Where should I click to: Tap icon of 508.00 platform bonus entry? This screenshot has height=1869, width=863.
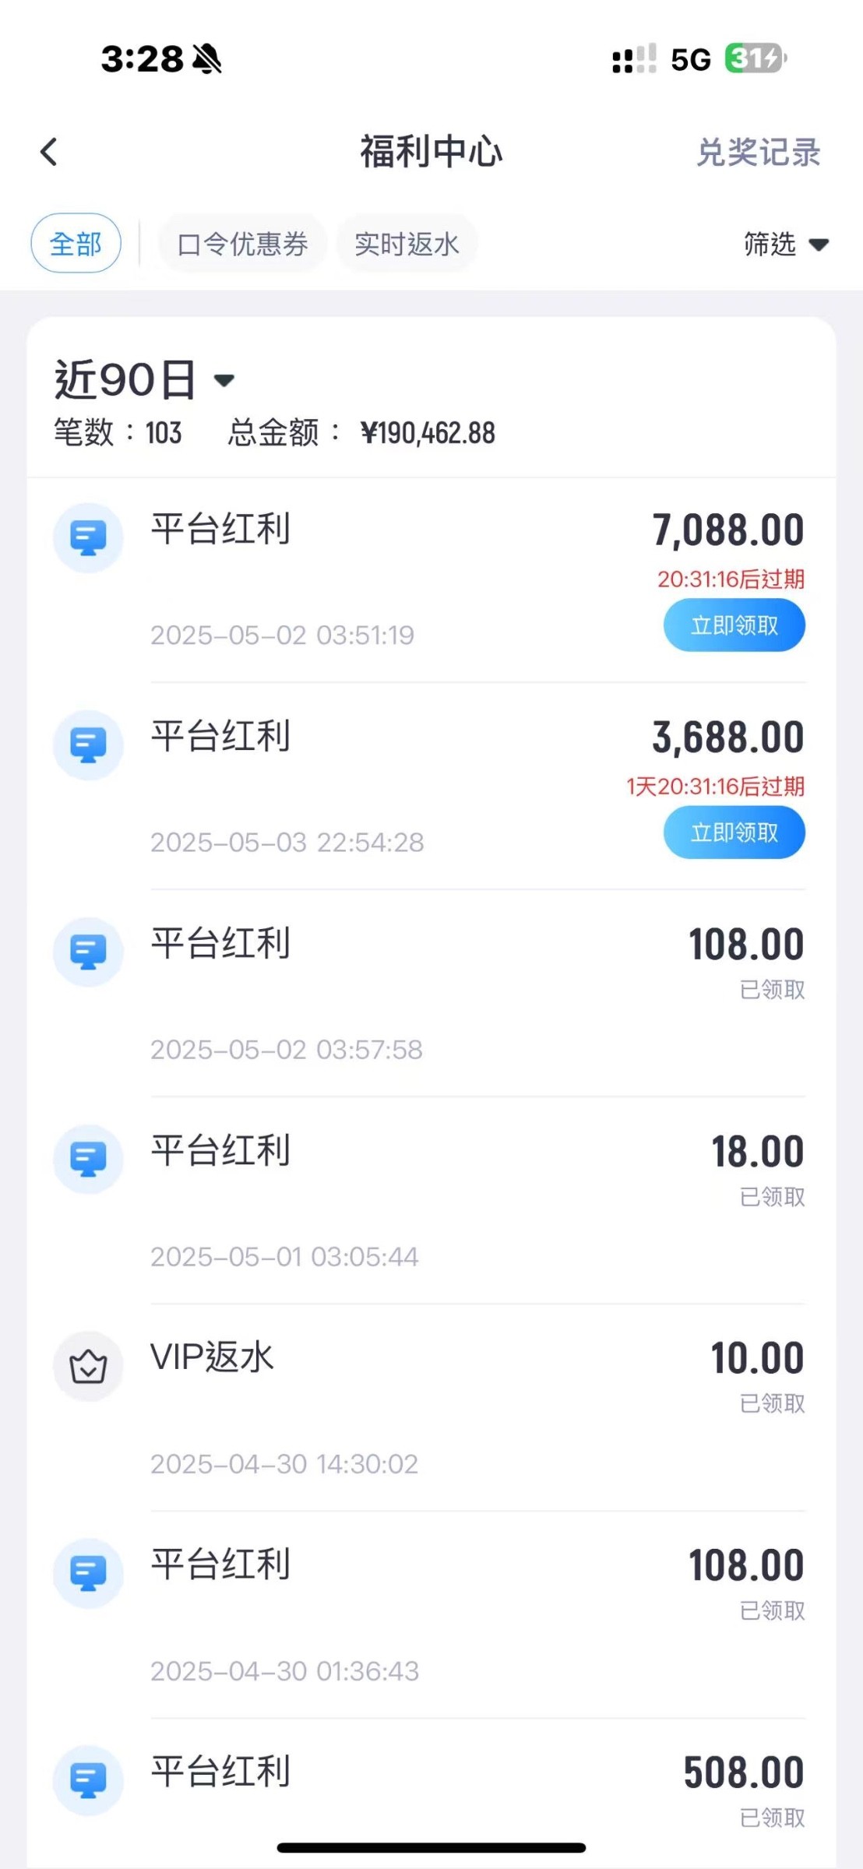88,1780
